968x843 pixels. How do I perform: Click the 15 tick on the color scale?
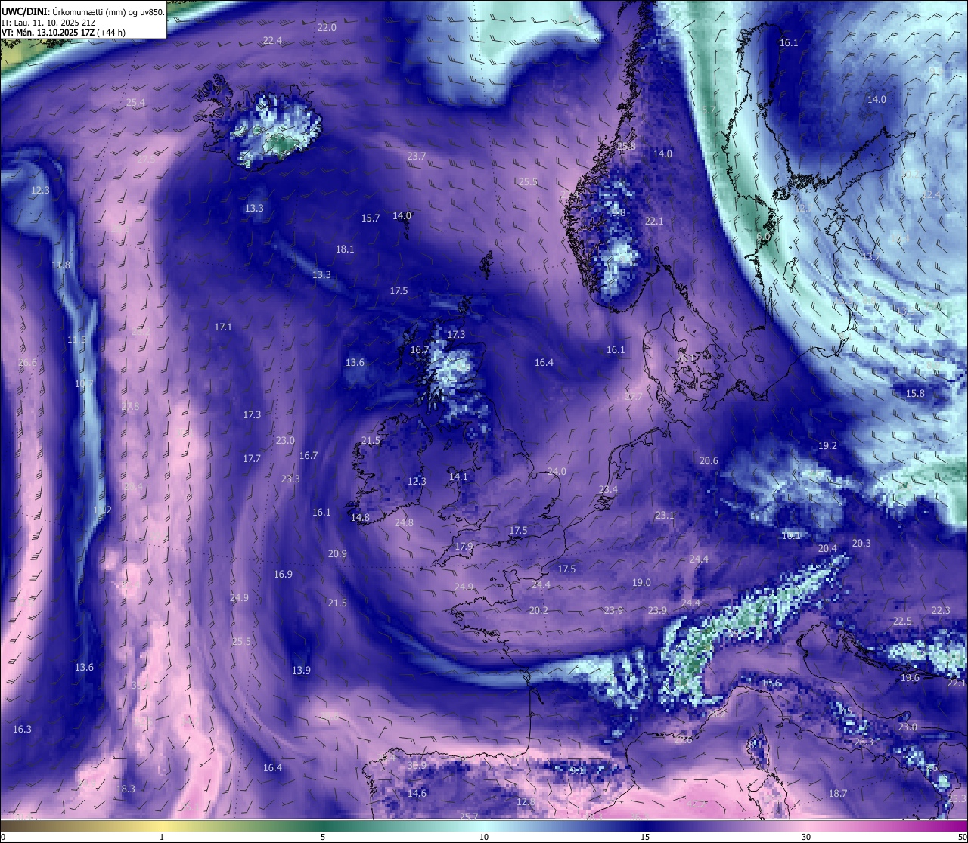pyautogui.click(x=645, y=837)
